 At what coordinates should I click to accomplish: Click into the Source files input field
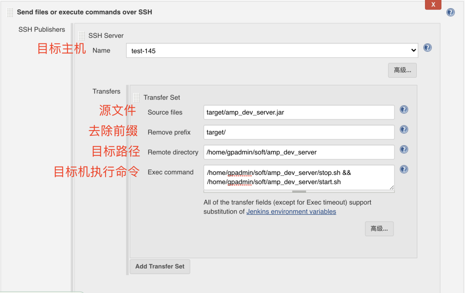click(x=299, y=113)
